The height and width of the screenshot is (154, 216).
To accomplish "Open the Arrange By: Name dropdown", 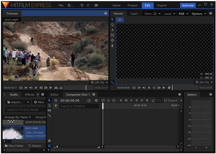I will click(x=18, y=117).
